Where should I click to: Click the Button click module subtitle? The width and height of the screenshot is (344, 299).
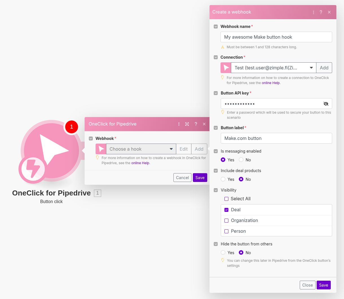point(51,202)
